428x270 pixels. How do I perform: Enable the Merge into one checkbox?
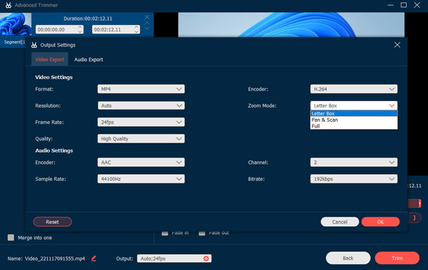[x=11, y=237]
